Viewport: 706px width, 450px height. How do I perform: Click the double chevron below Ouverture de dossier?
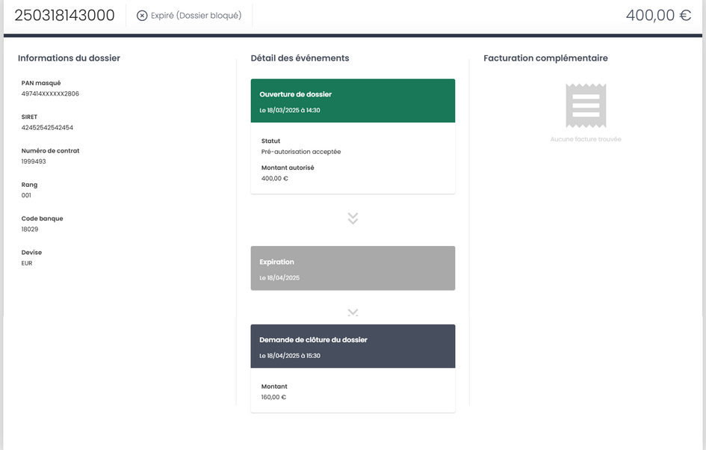[353, 218]
